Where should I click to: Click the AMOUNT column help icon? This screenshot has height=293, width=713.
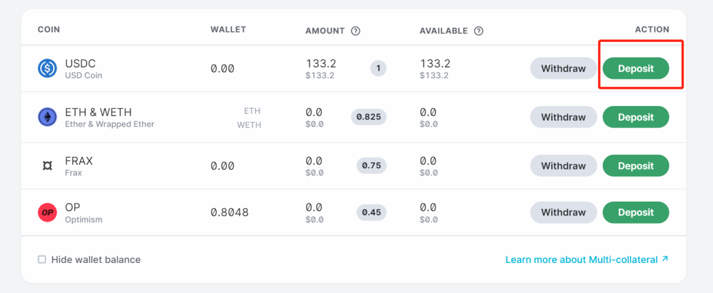tap(356, 31)
